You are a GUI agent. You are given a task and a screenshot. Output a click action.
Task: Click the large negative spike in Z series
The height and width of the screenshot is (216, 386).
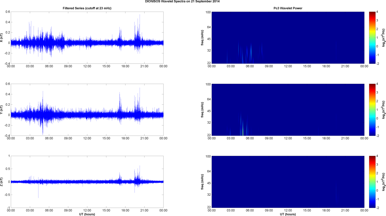38,191
